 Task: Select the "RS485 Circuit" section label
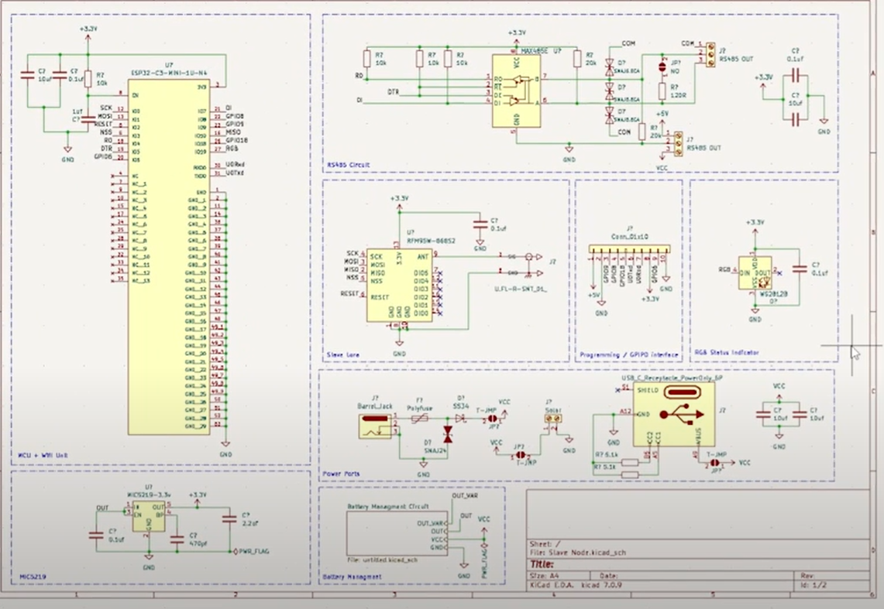tap(349, 165)
